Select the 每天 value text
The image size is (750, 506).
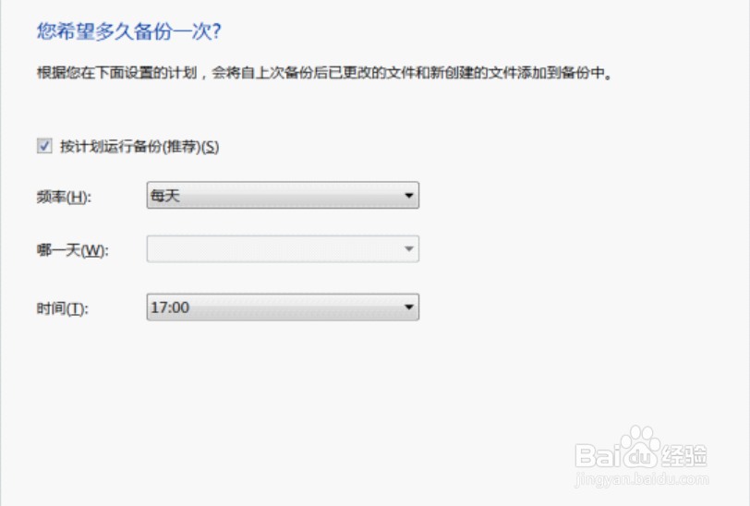pyautogui.click(x=165, y=196)
